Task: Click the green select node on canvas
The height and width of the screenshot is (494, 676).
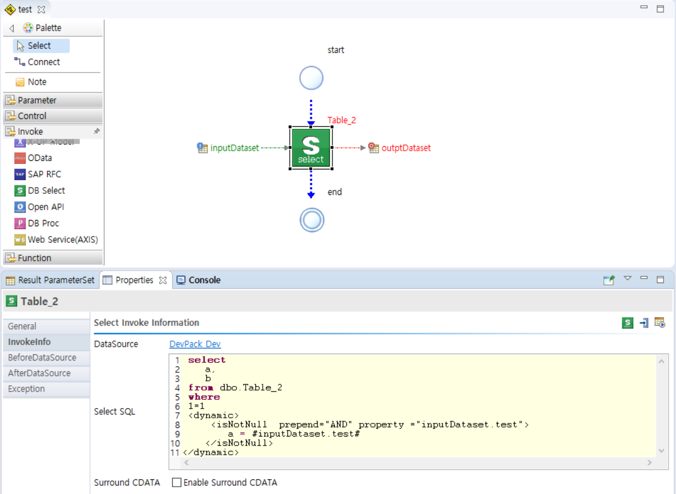Action: pos(311,148)
